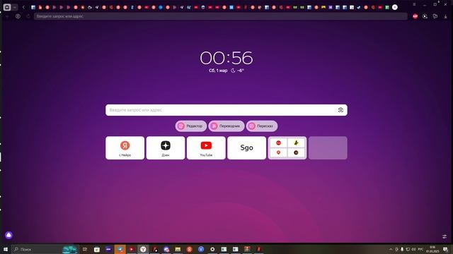Open Task View on the taskbar
This screenshot has height=254, width=453.
tap(85, 249)
